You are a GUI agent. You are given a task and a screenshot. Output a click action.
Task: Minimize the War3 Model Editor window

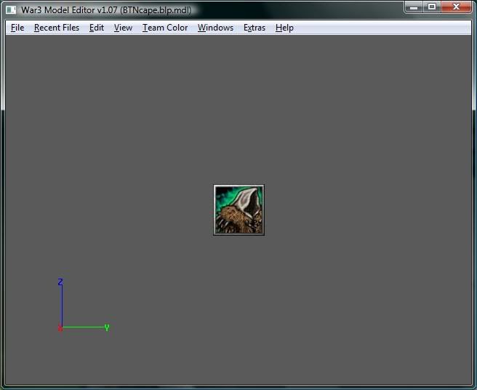pyautogui.click(x=414, y=7)
